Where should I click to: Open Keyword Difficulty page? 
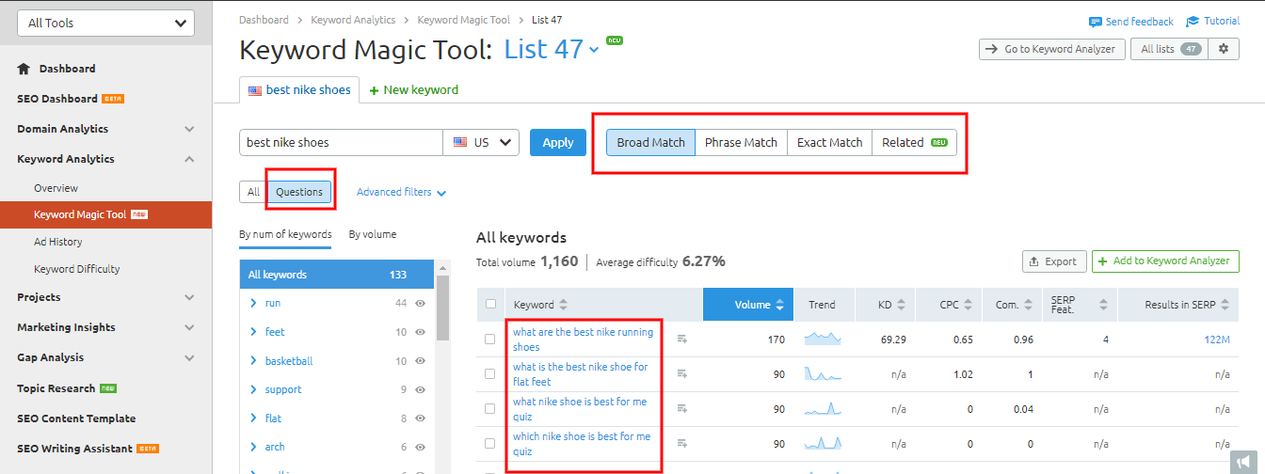(x=77, y=269)
